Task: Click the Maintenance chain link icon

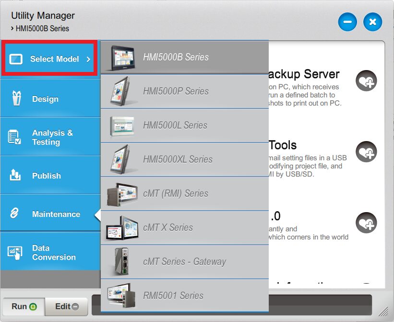Action: coord(14,213)
